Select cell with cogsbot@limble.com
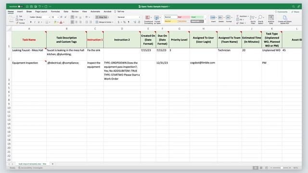308x173 pixels. click(x=203, y=71)
